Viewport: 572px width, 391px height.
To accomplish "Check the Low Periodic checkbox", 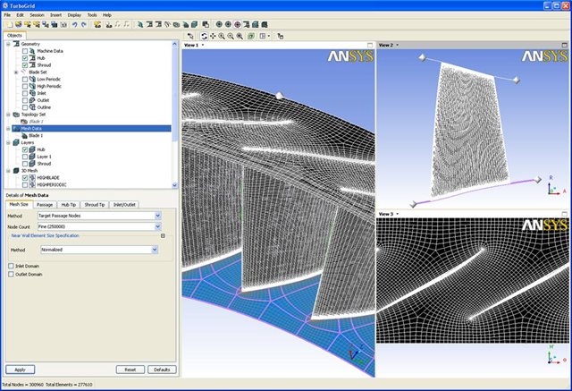I will [x=25, y=80].
